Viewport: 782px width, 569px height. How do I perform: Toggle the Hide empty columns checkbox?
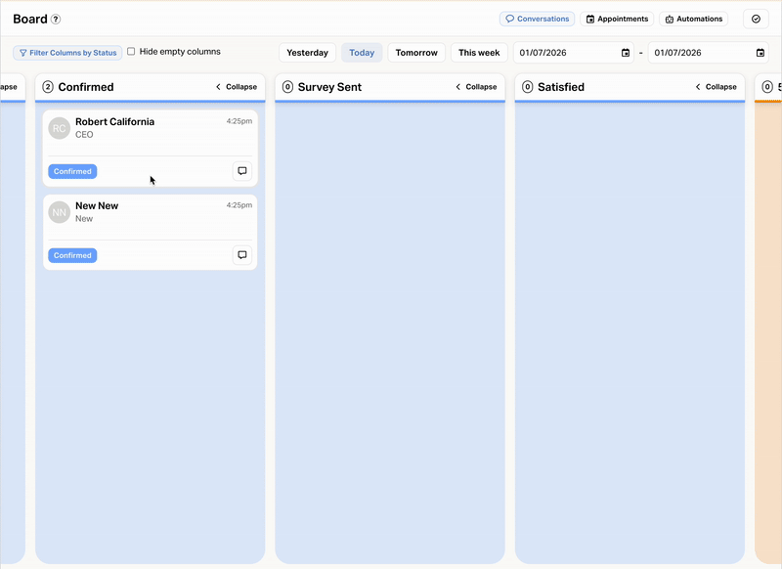[x=132, y=52]
